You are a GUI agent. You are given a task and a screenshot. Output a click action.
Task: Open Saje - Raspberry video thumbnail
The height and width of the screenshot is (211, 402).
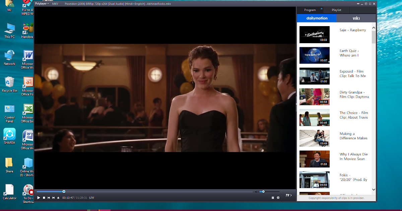(x=314, y=34)
